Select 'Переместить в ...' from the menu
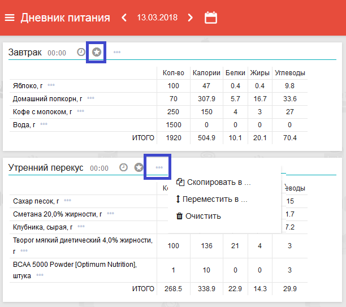The height and width of the screenshot is (307, 346). (x=211, y=199)
